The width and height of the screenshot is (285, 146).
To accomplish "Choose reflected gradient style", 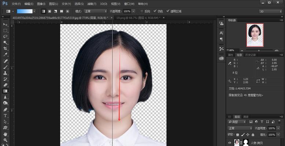I will click(x=62, y=11).
